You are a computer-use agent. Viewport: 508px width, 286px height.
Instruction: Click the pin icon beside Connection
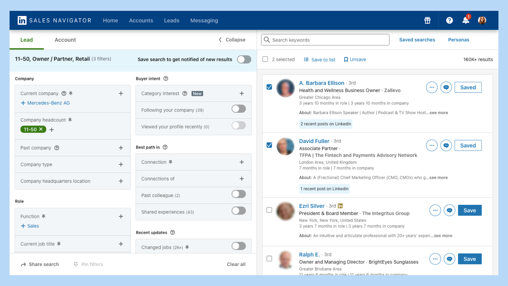(170, 162)
